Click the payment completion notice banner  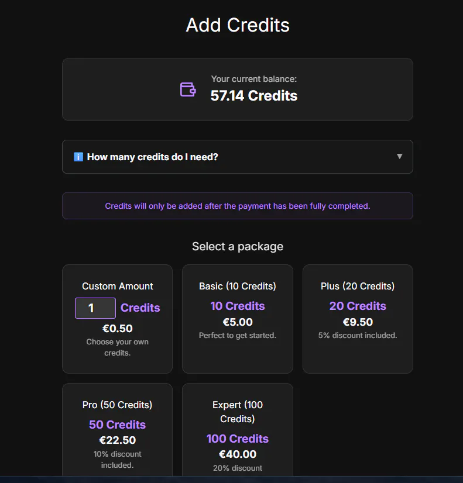tap(238, 206)
